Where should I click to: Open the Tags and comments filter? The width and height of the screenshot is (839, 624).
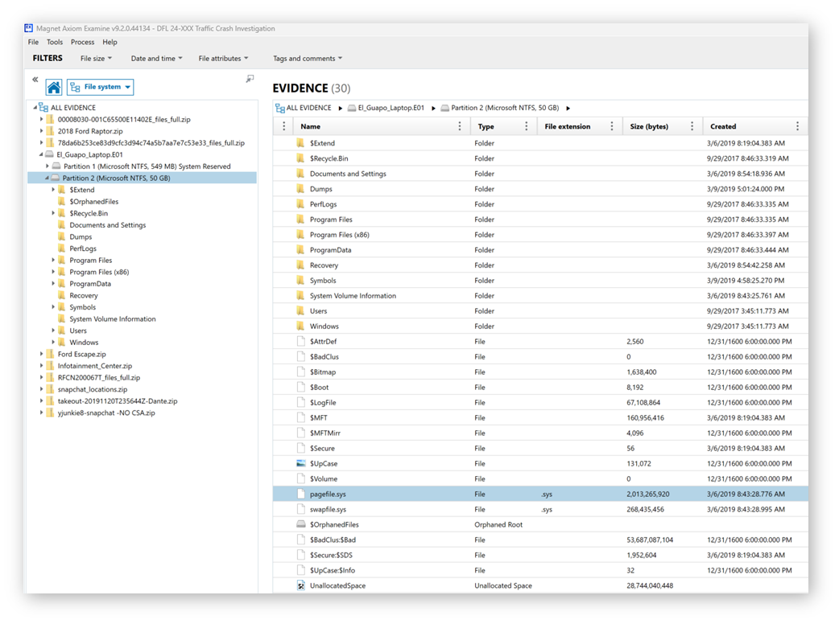(x=308, y=58)
